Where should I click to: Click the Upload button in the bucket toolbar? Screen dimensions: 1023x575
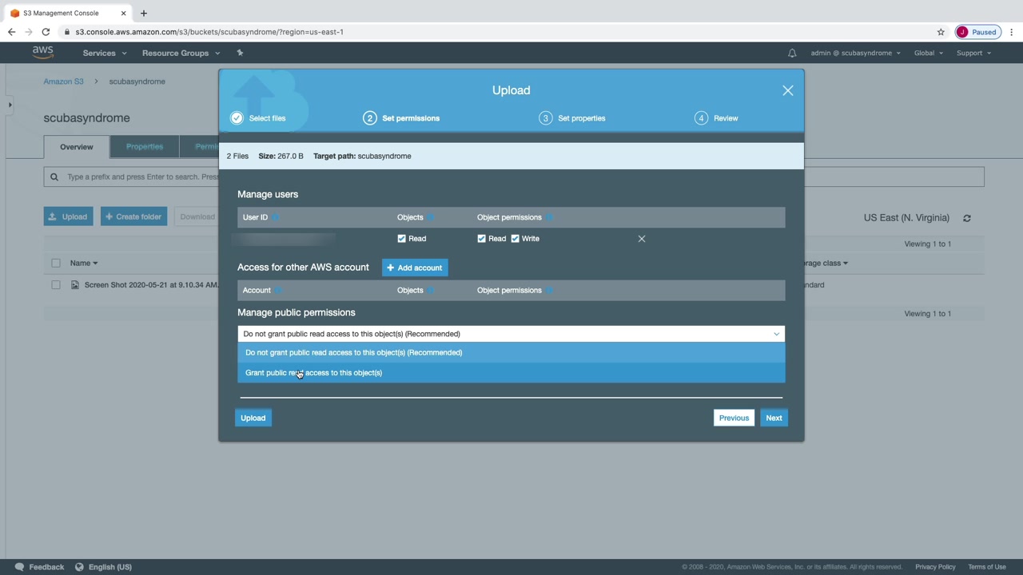coord(68,216)
